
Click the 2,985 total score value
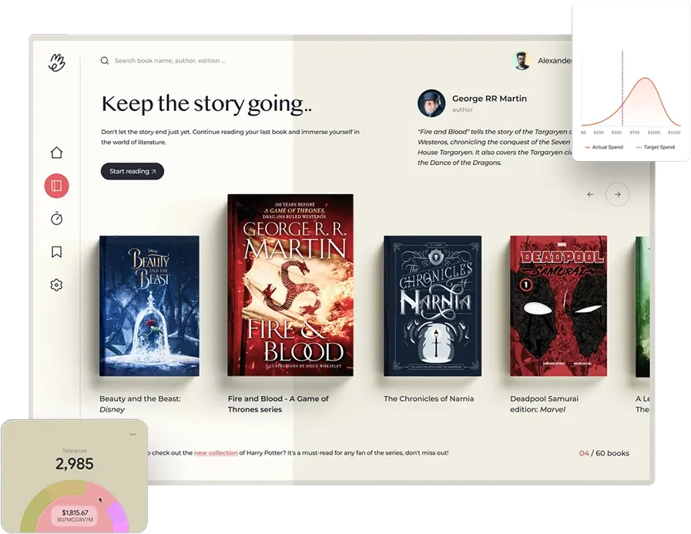[75, 464]
